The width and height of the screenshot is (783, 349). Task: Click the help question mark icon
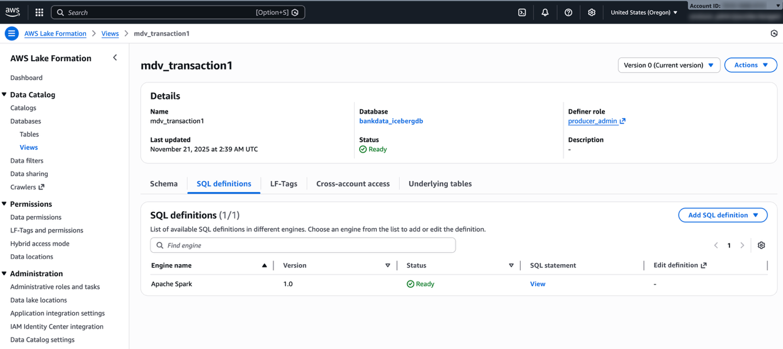click(568, 12)
